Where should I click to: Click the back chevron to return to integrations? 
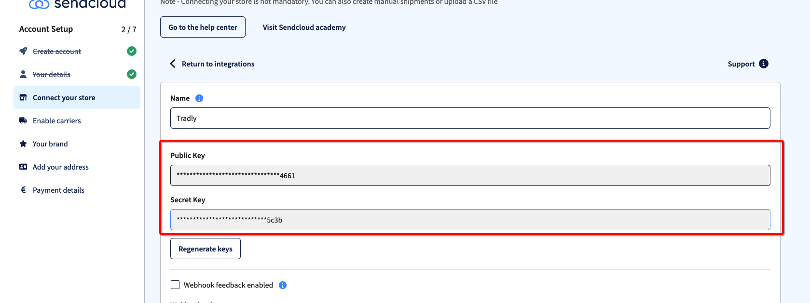(x=173, y=64)
